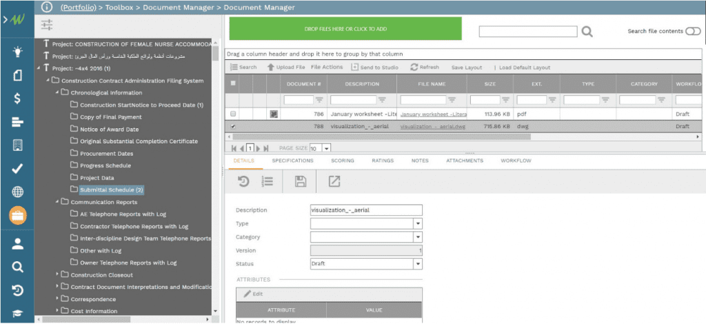Screen dimensions: 706x324
Task: Click the info icon beside Portfolio breadcrumb
Action: tap(47, 7)
